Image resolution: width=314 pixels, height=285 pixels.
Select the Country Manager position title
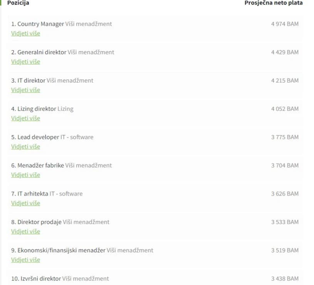coord(41,24)
